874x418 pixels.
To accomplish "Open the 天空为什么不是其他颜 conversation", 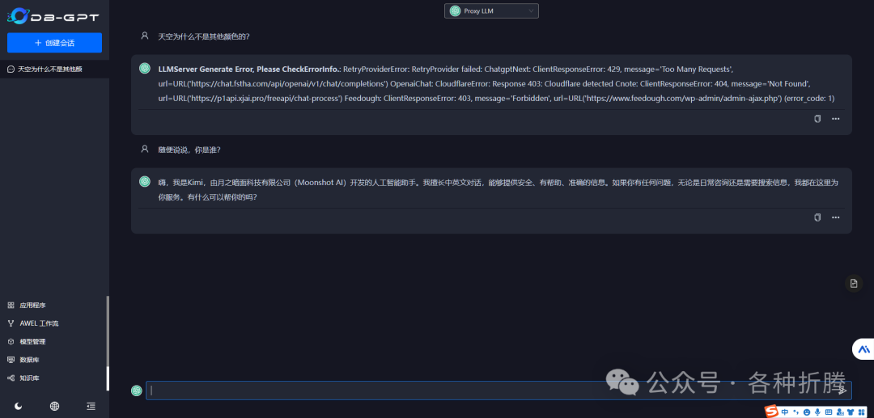I will tap(55, 70).
